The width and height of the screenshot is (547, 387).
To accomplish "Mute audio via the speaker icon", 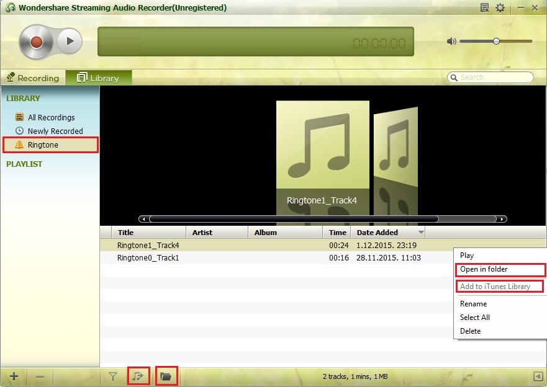I will tap(451, 42).
